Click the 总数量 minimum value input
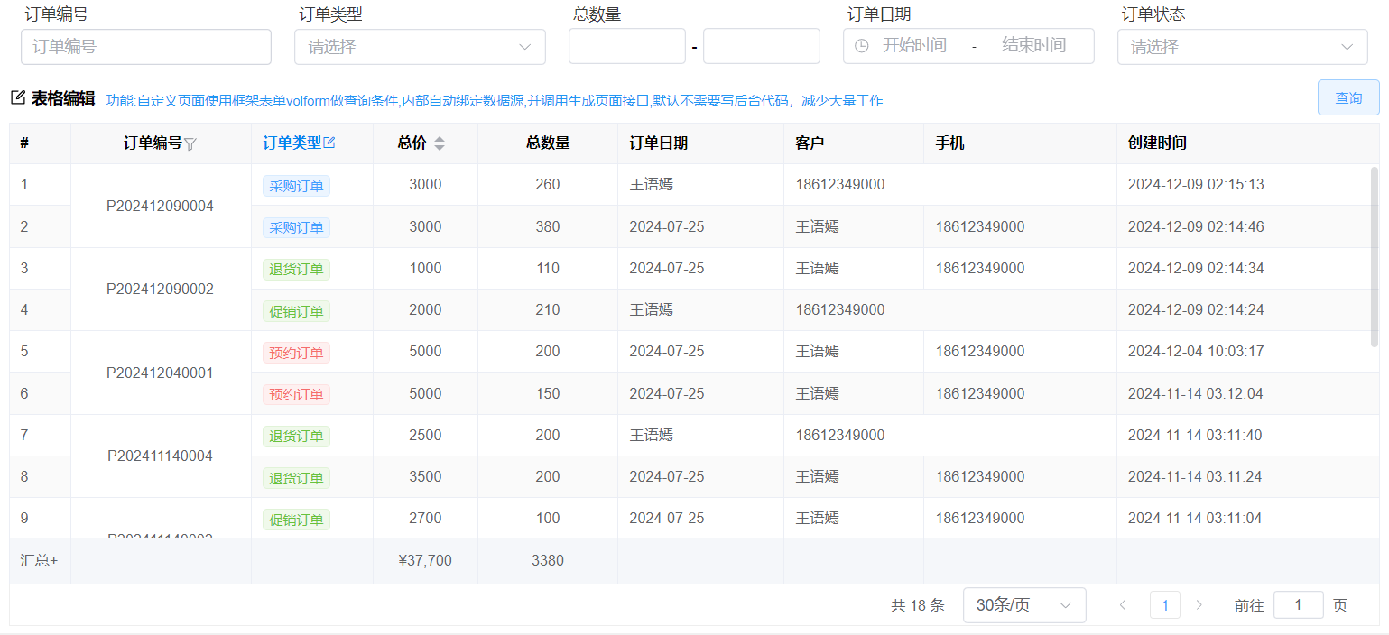Image resolution: width=1389 pixels, height=635 pixels. click(626, 46)
